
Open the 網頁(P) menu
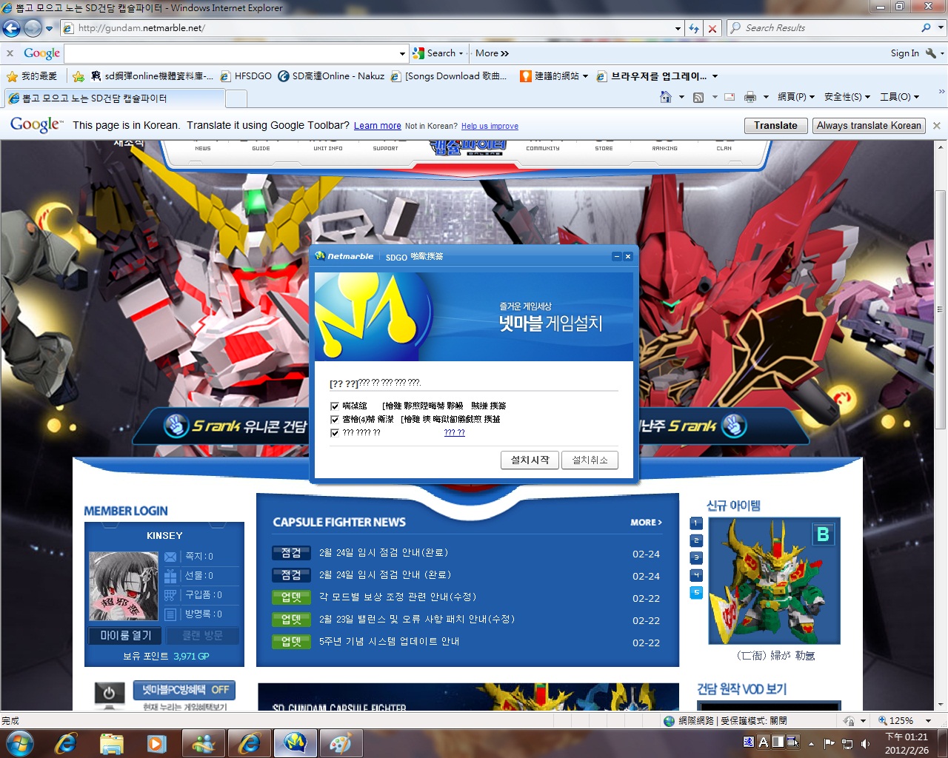tap(795, 97)
